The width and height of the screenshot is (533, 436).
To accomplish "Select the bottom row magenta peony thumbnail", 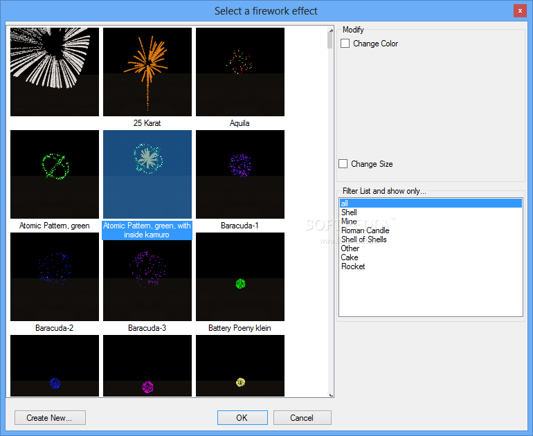I will [147, 365].
